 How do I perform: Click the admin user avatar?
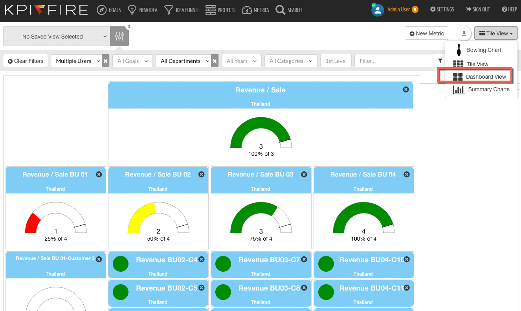pyautogui.click(x=378, y=10)
